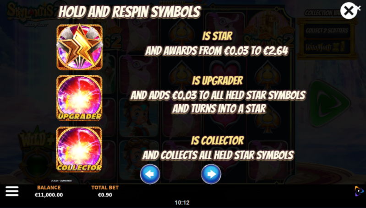This screenshot has height=208, width=366.
Task: Open the hamburger menu
Action: (12, 191)
